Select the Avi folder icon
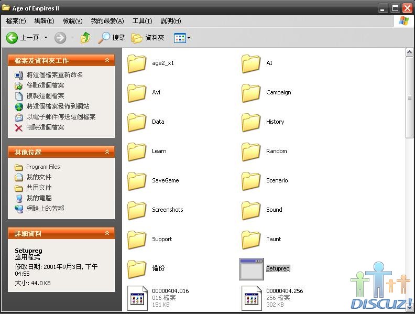Viewport: 415px width, 314px height. (137, 93)
